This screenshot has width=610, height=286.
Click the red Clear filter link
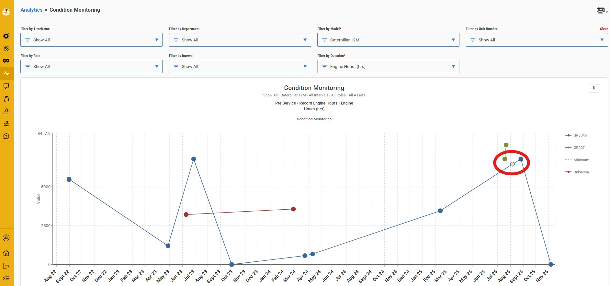tap(604, 29)
